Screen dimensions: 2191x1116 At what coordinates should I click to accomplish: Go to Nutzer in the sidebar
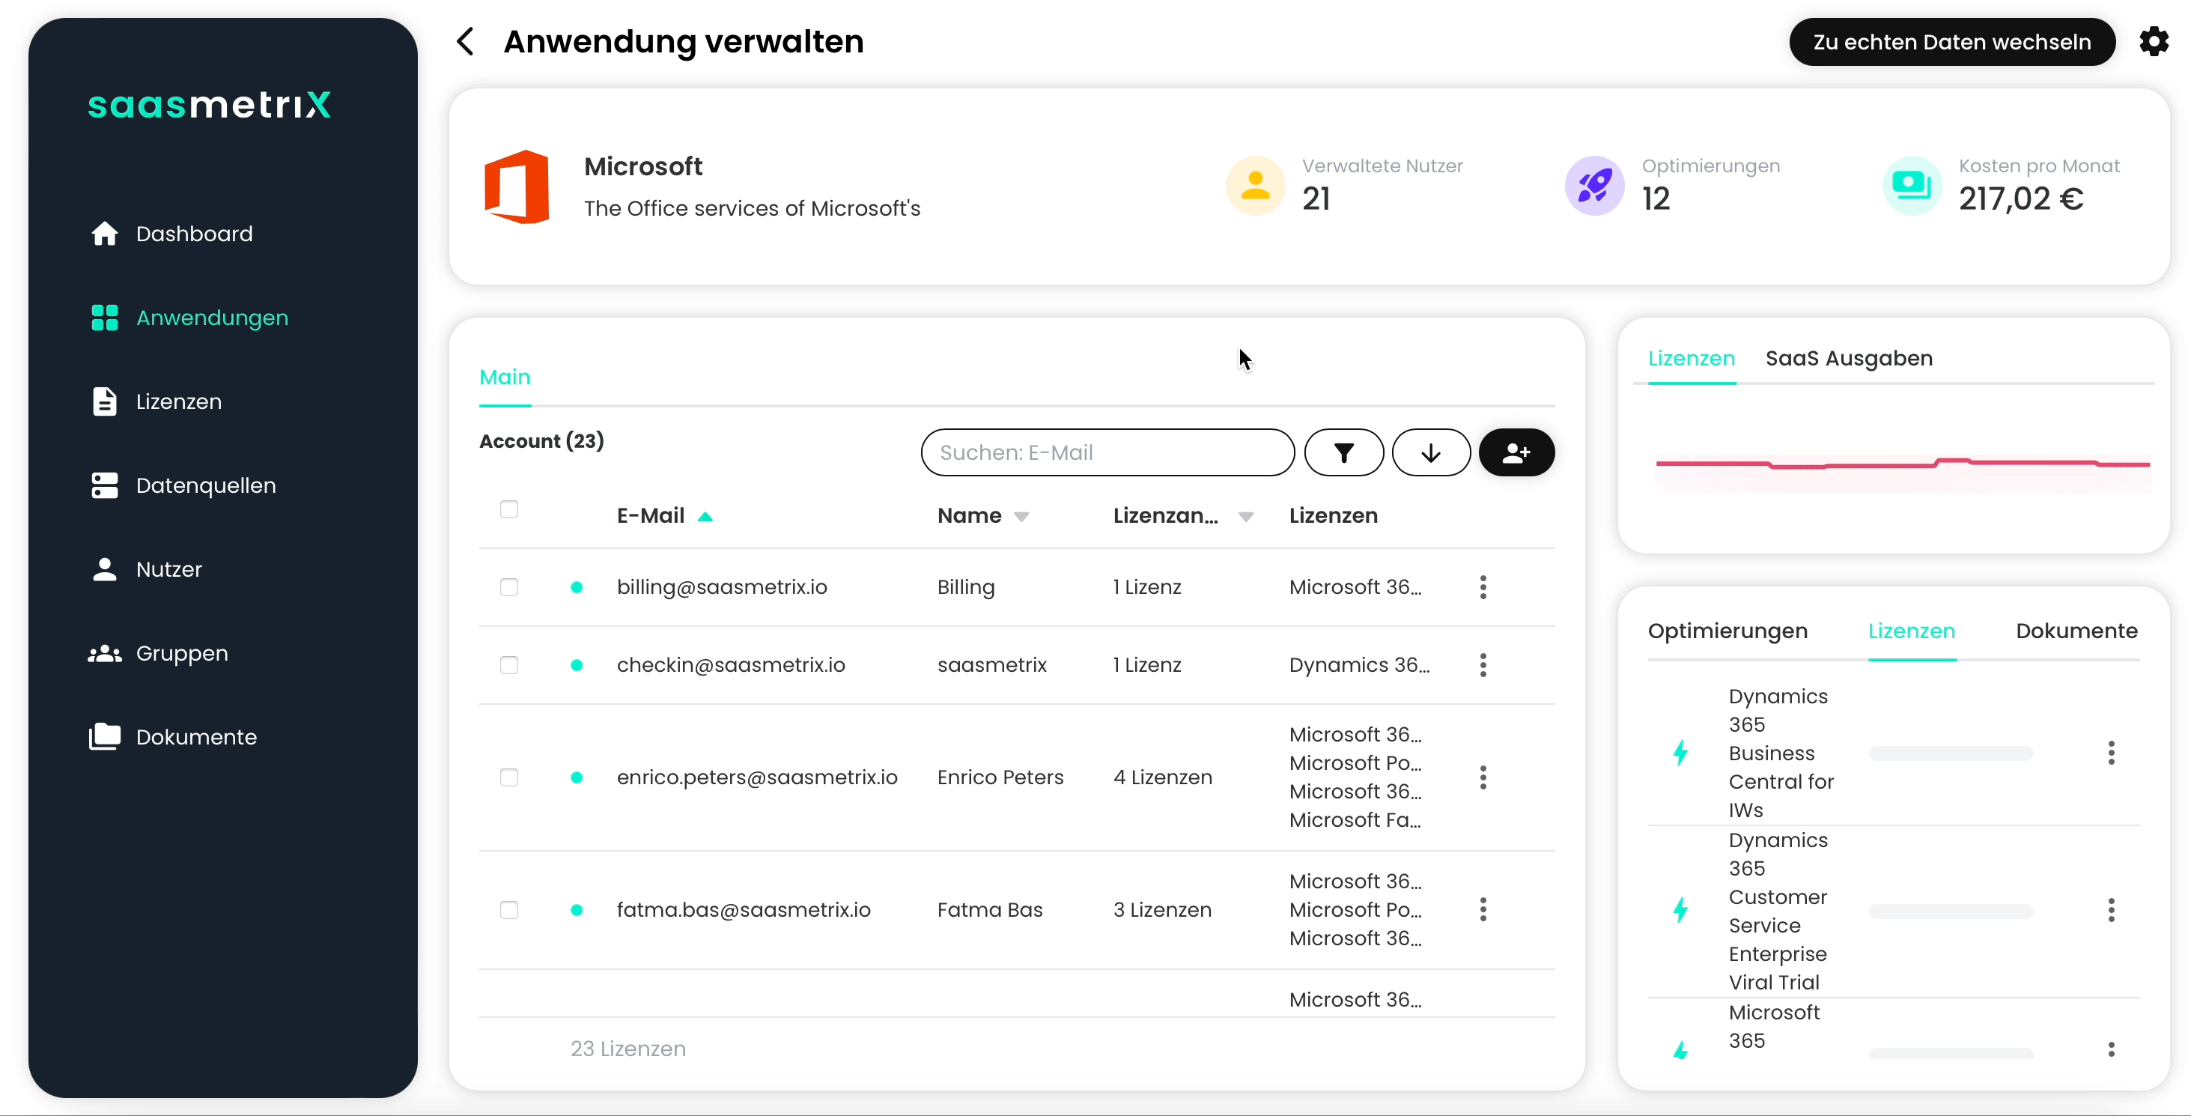point(168,569)
